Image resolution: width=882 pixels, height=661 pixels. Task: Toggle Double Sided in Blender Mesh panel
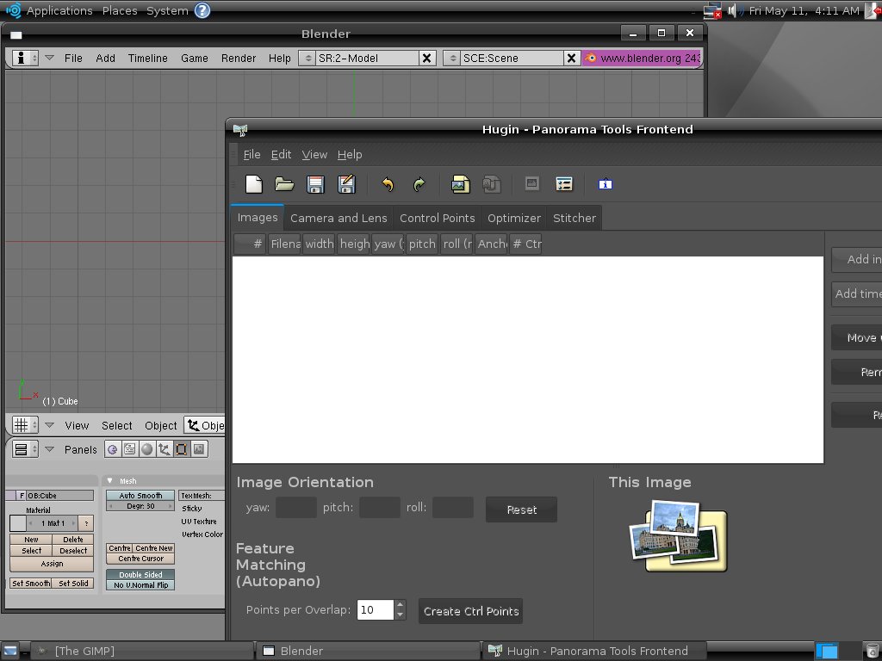pyautogui.click(x=140, y=574)
